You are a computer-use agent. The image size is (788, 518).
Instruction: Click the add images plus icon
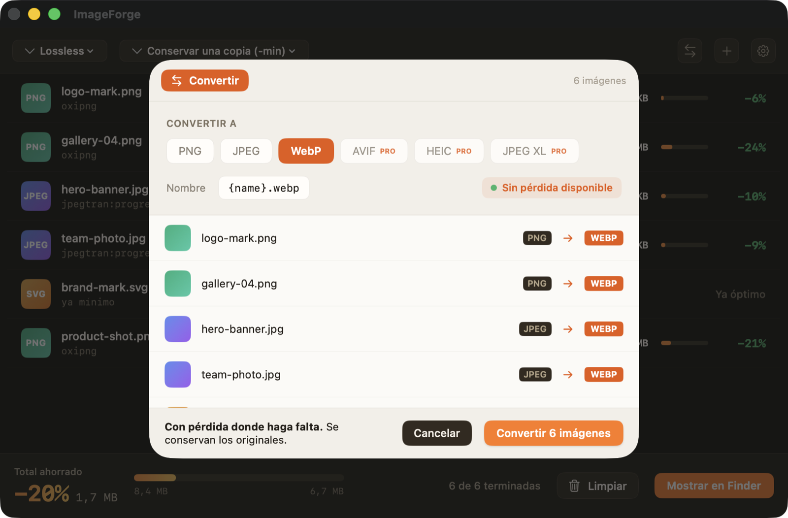(x=727, y=51)
